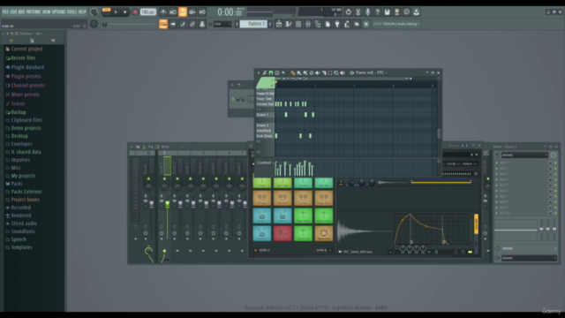The height and width of the screenshot is (318, 565).
Task: Open the OPTIONS menu
Action: [59, 11]
